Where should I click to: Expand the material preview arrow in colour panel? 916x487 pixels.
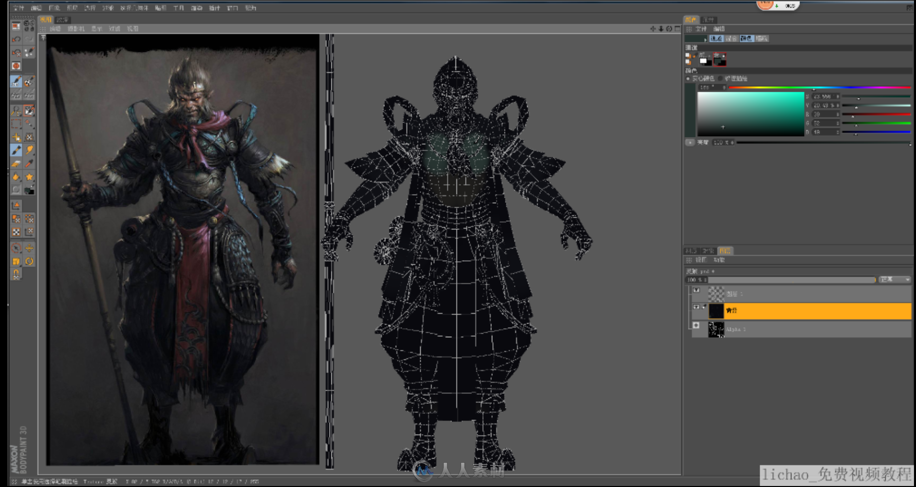(706, 39)
